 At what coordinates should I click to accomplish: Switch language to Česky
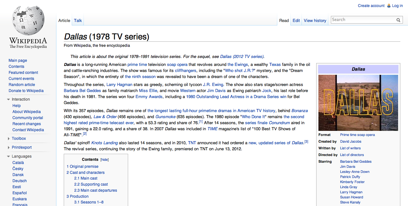(x=18, y=169)
